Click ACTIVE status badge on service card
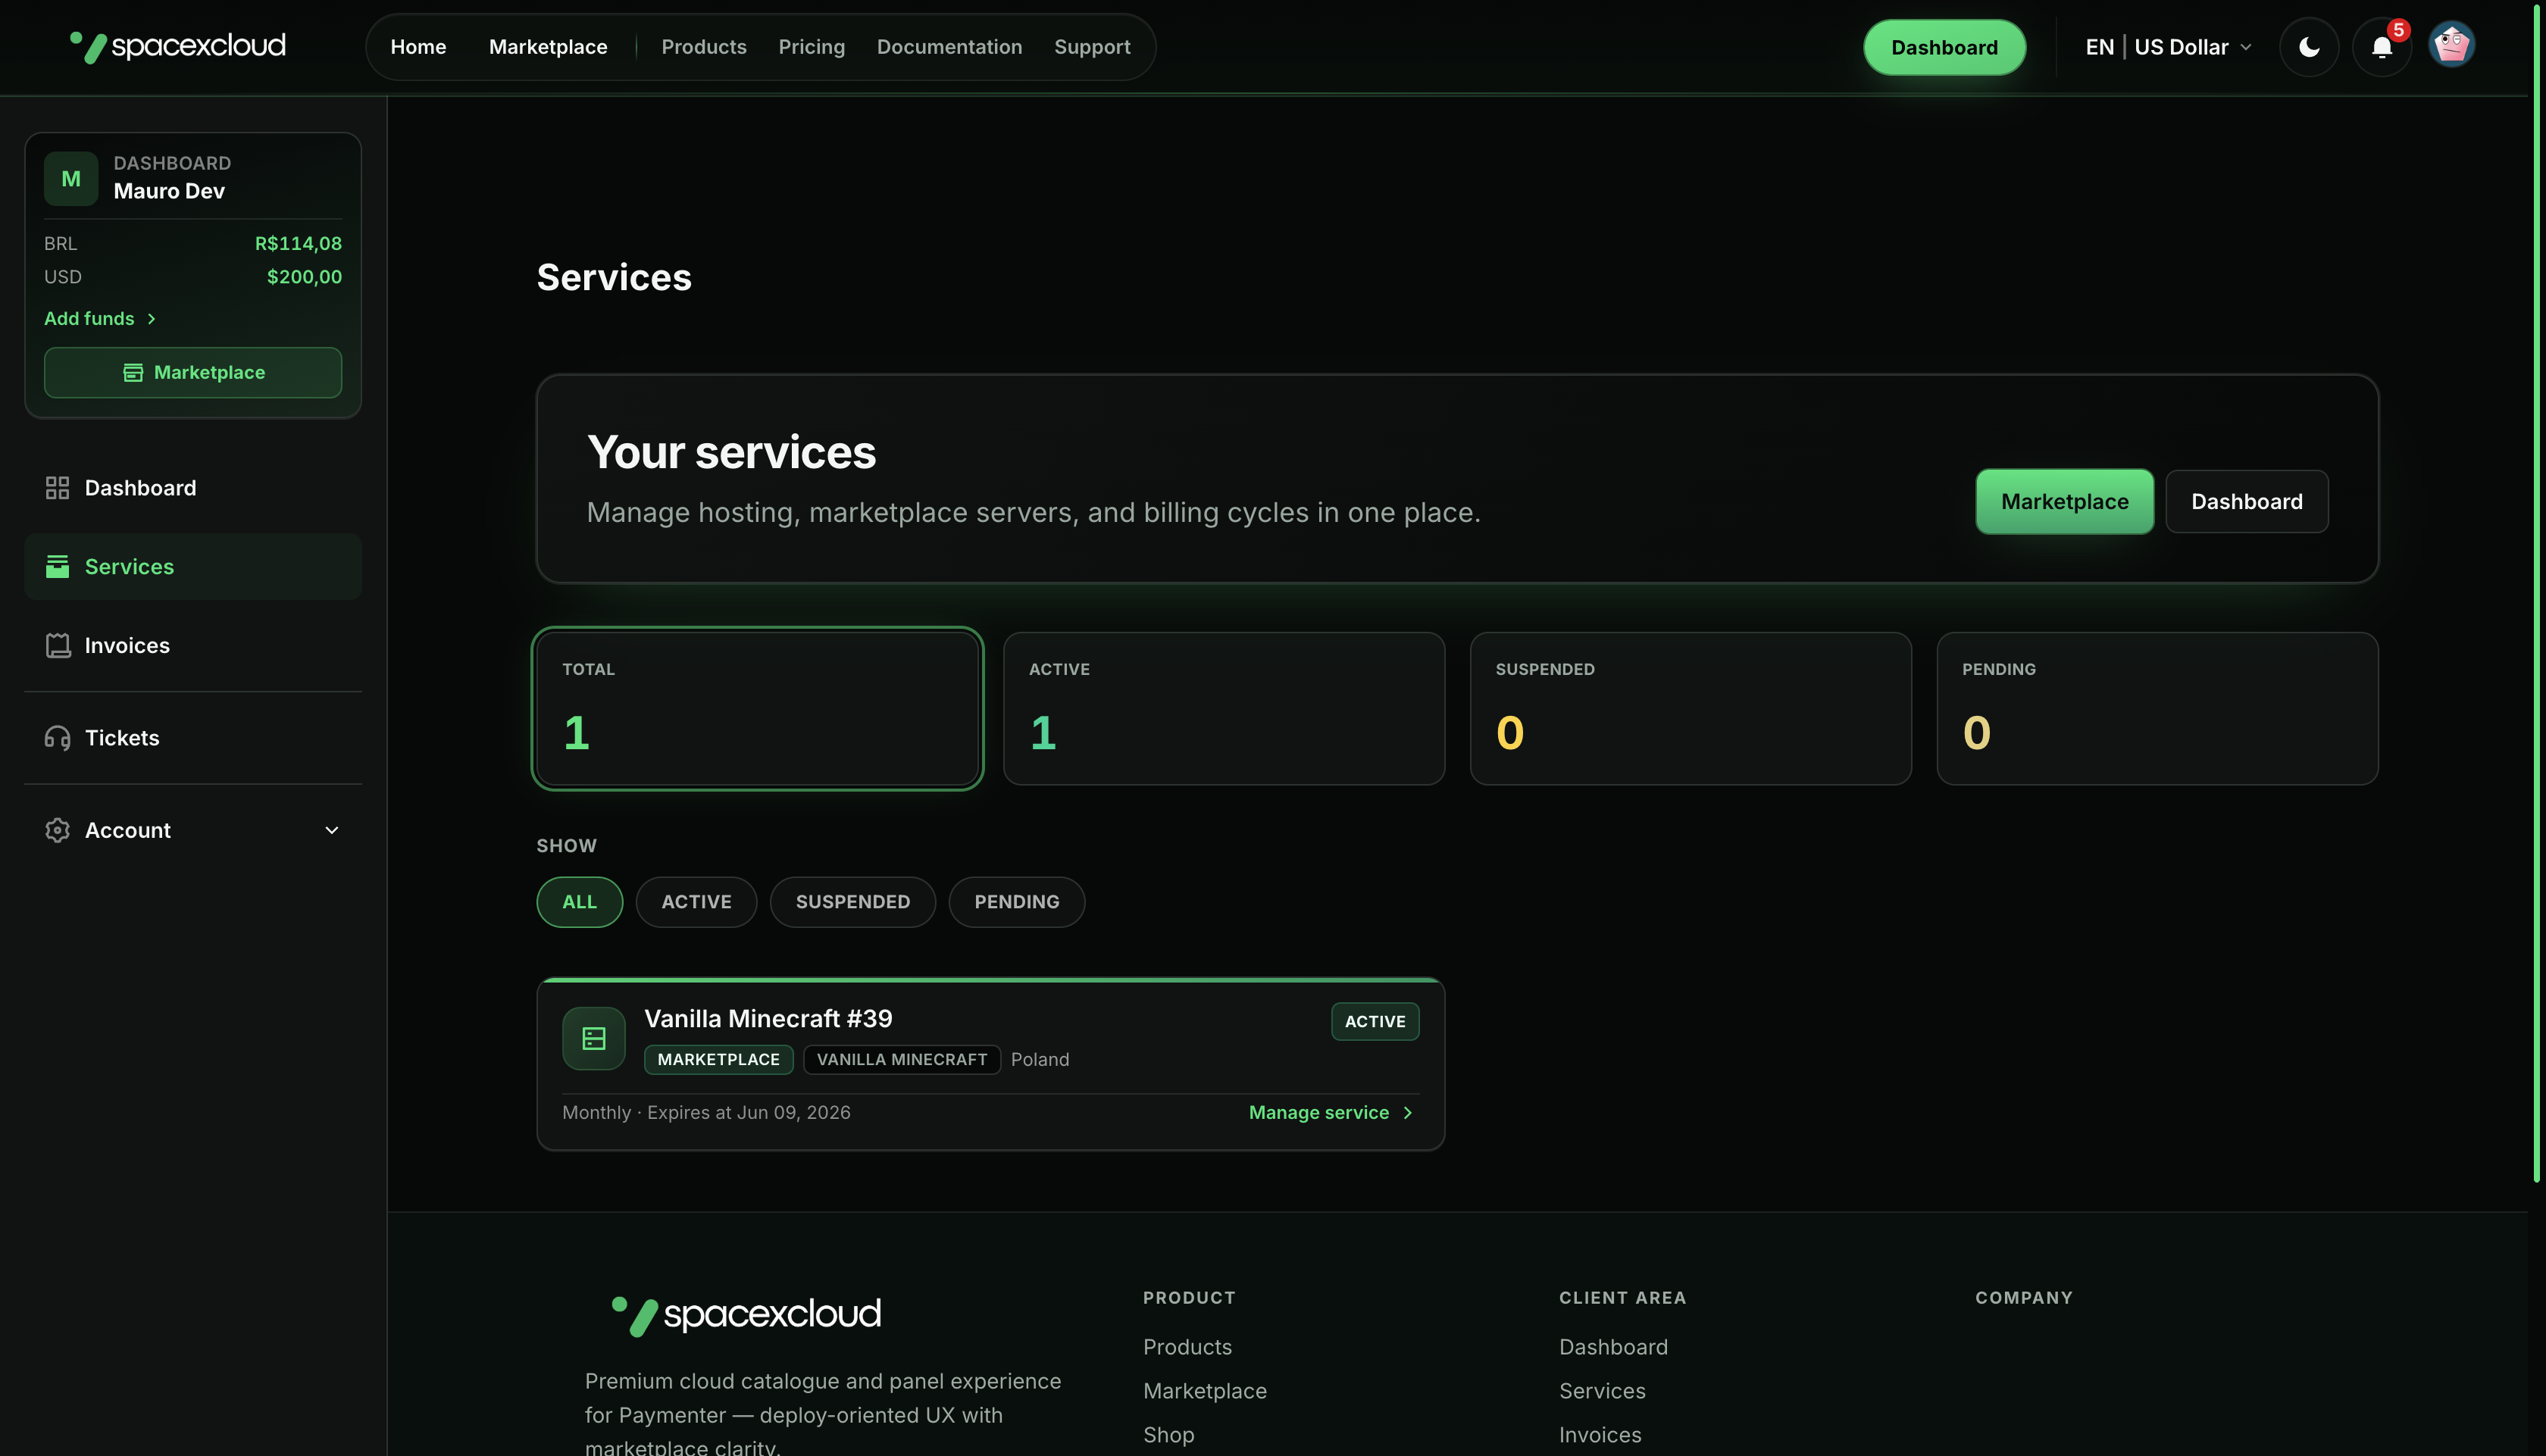The width and height of the screenshot is (2546, 1456). pos(1375,1021)
